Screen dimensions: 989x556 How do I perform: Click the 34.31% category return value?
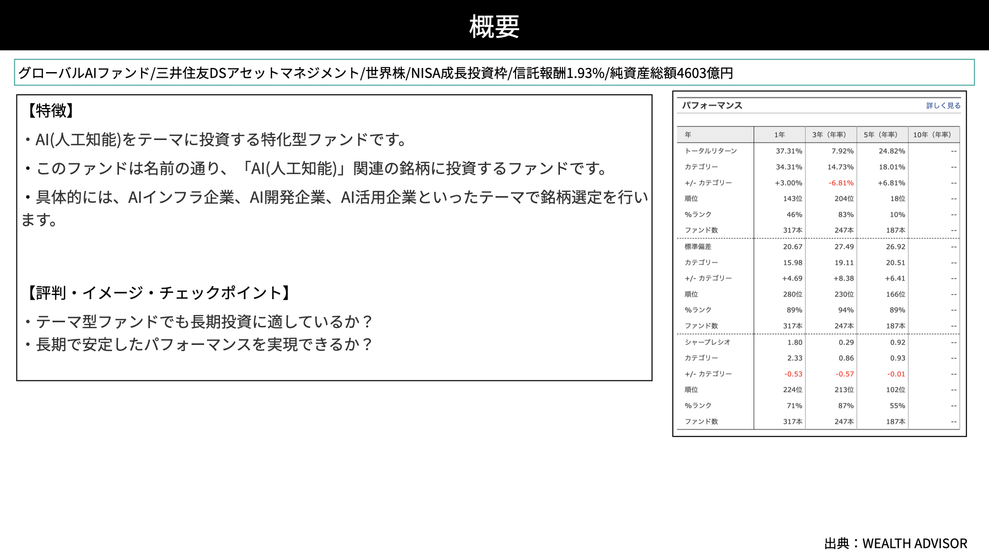789,167
